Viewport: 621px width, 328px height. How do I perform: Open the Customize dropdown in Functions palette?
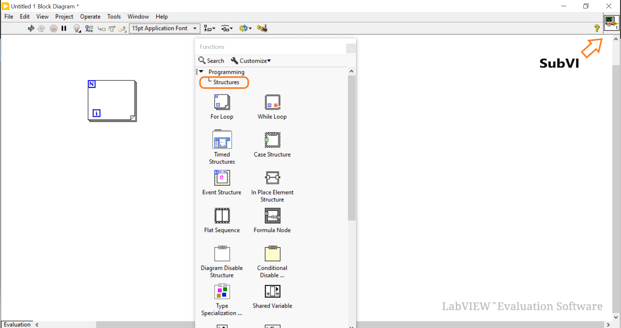coord(251,61)
